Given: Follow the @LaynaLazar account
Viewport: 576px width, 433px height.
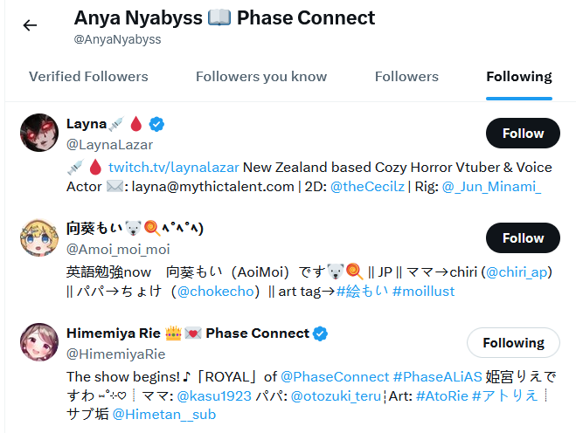Looking at the screenshot, I should click(x=523, y=134).
